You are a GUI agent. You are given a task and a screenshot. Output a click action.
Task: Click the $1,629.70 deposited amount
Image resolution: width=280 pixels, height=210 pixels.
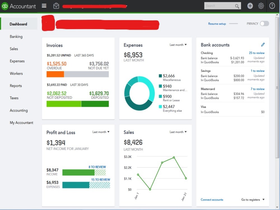[x=99, y=94]
